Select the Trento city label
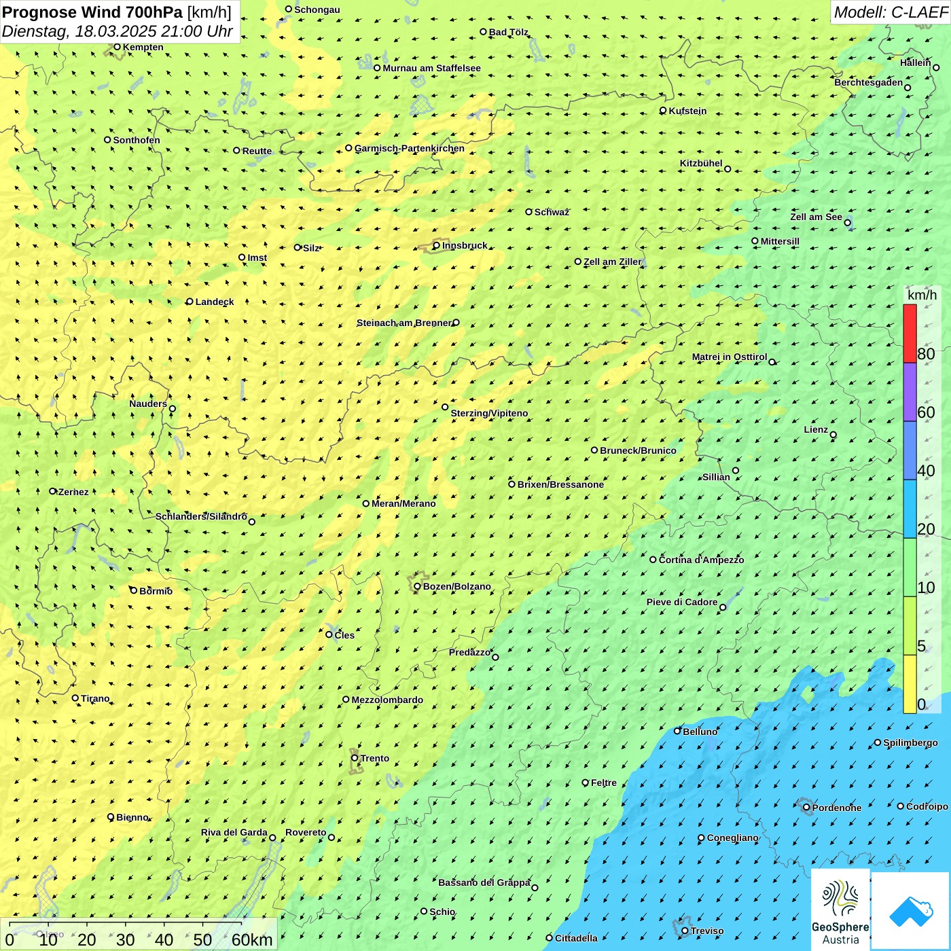Screen dimensions: 951x951 click(375, 758)
